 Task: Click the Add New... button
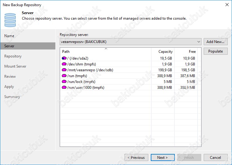216,42
